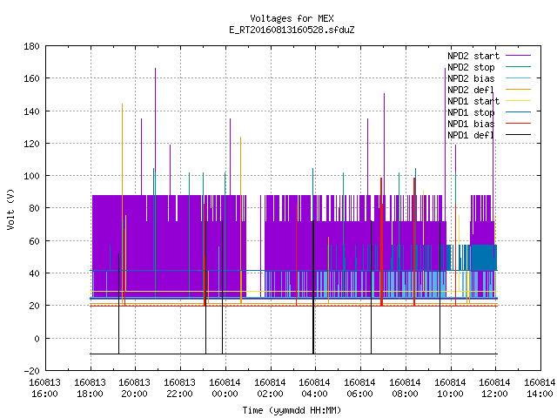557x418 pixels.
Task: Click the 180 y-axis tick label
Action: (x=31, y=46)
